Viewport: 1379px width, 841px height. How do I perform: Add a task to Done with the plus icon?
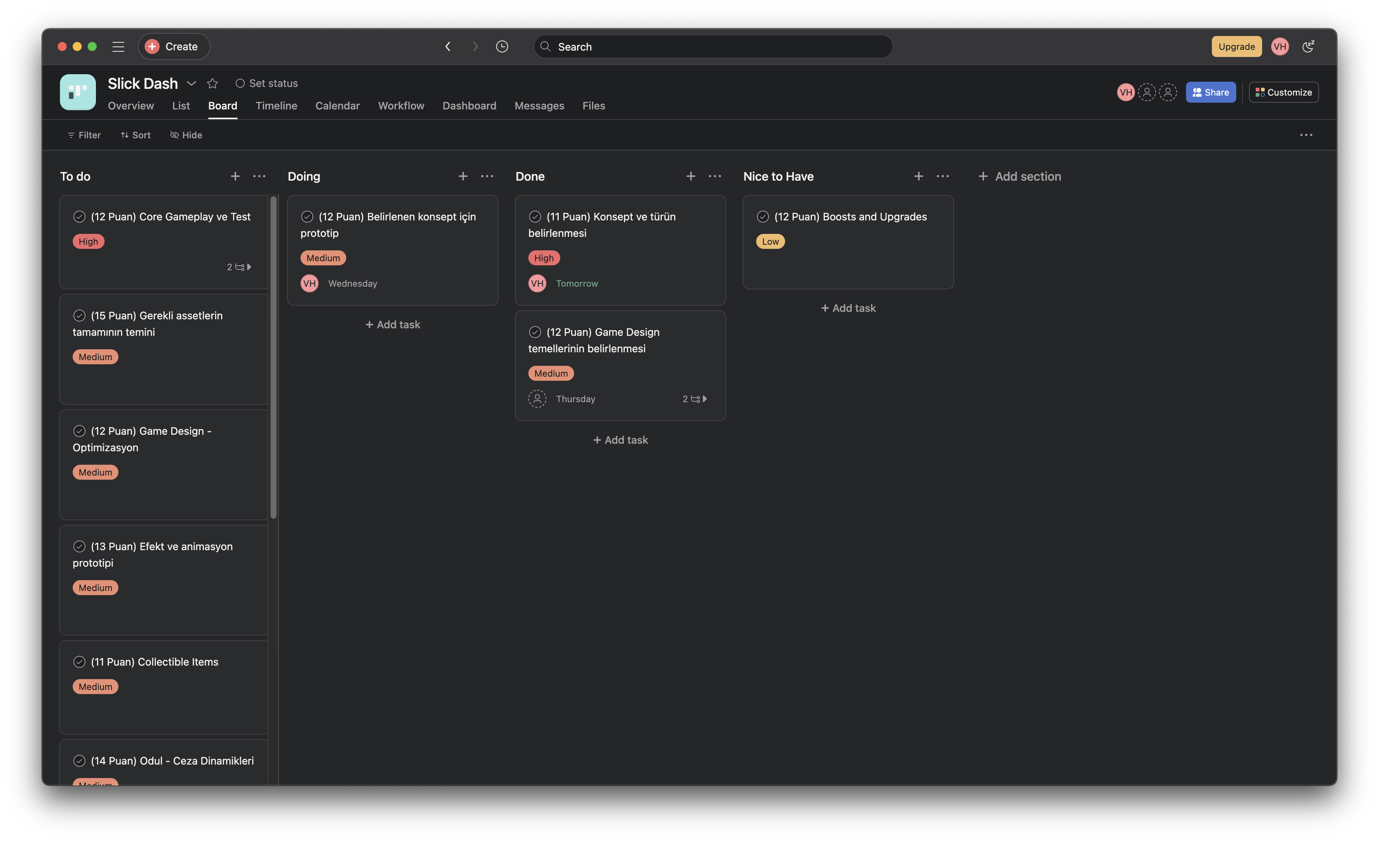pyautogui.click(x=691, y=176)
